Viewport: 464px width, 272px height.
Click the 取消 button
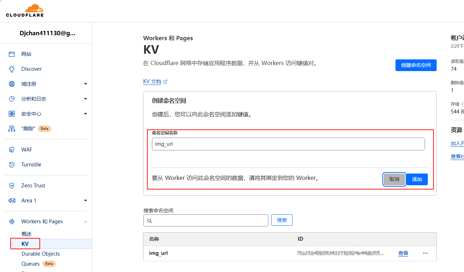(394, 179)
